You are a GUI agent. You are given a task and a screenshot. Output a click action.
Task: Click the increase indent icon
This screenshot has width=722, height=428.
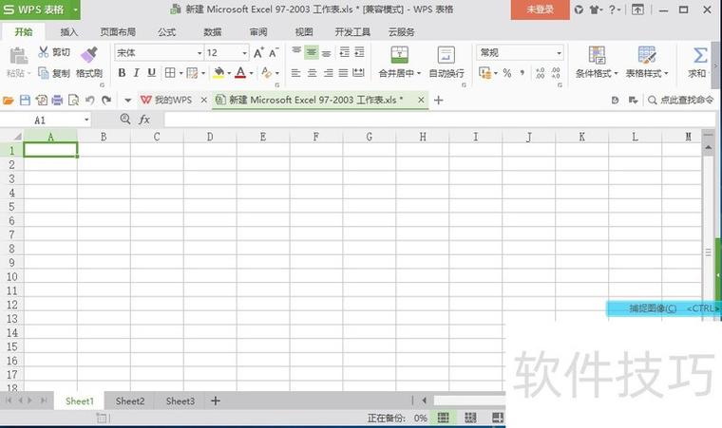[x=359, y=52]
